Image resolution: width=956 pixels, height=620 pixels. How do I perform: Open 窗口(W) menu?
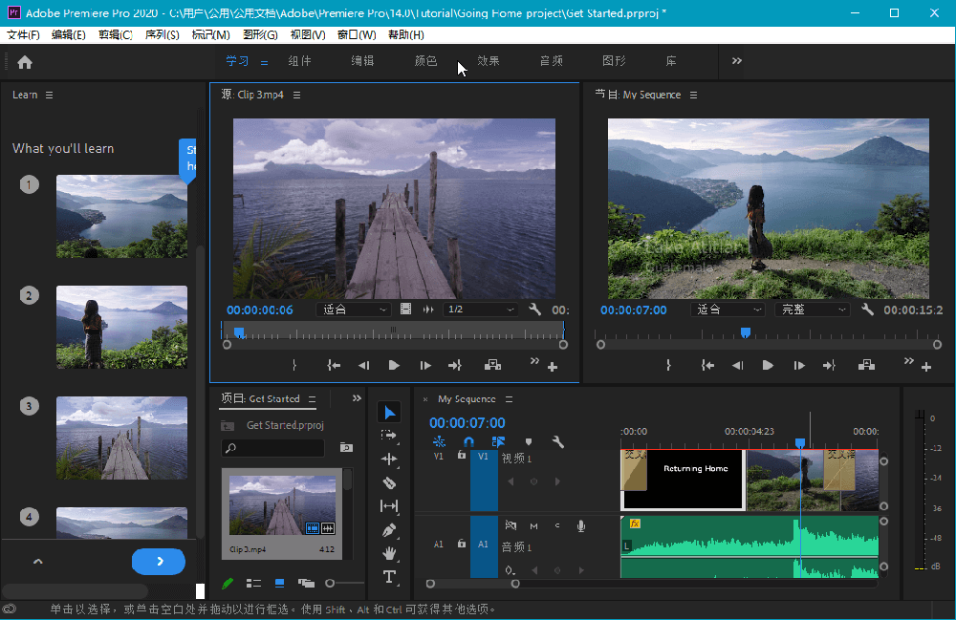coord(357,34)
